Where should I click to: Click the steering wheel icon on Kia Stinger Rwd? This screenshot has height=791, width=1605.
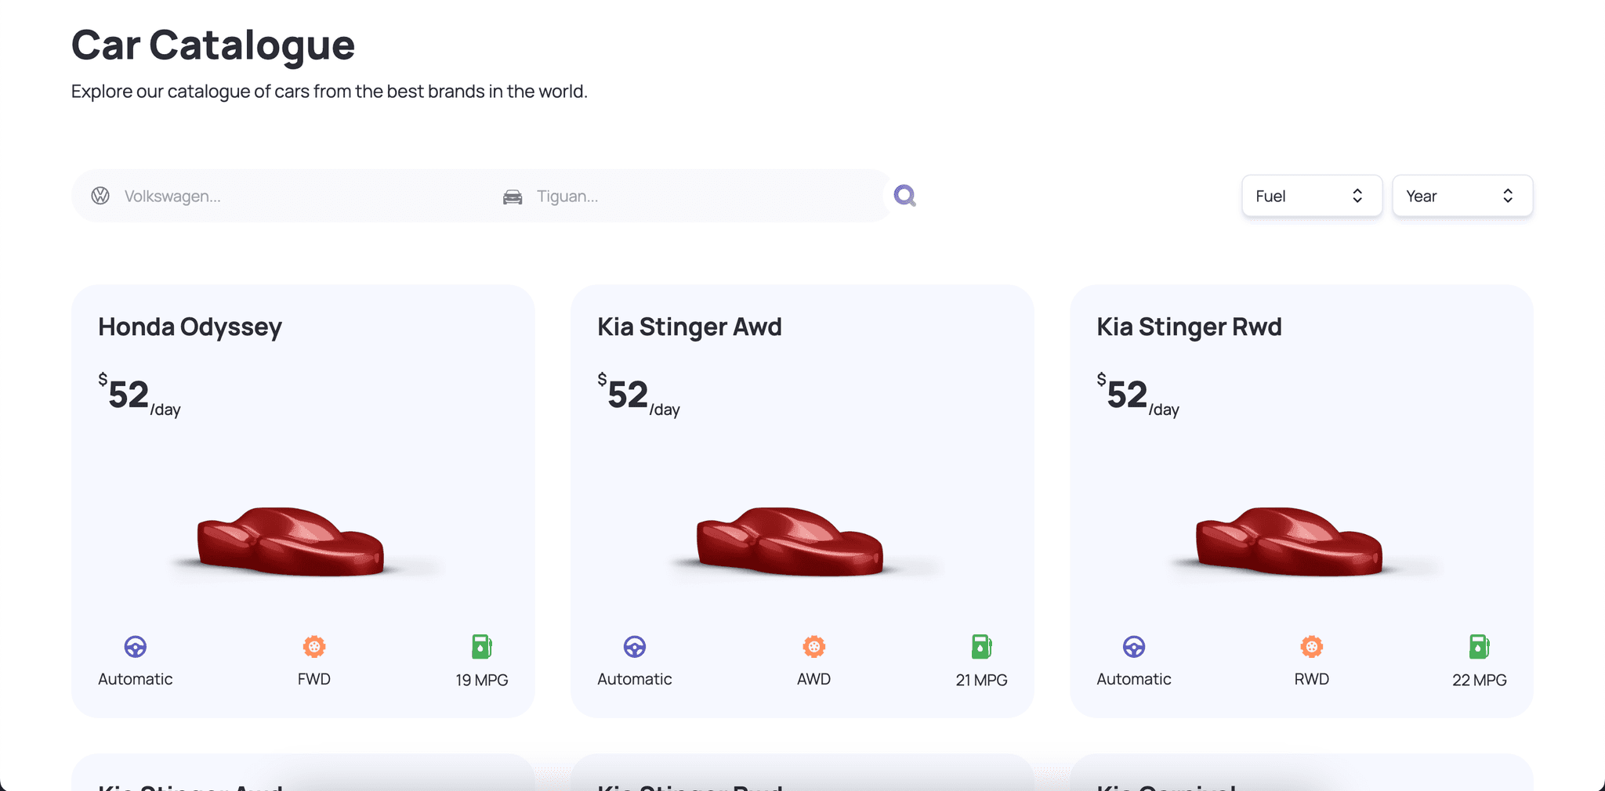coord(1133,646)
